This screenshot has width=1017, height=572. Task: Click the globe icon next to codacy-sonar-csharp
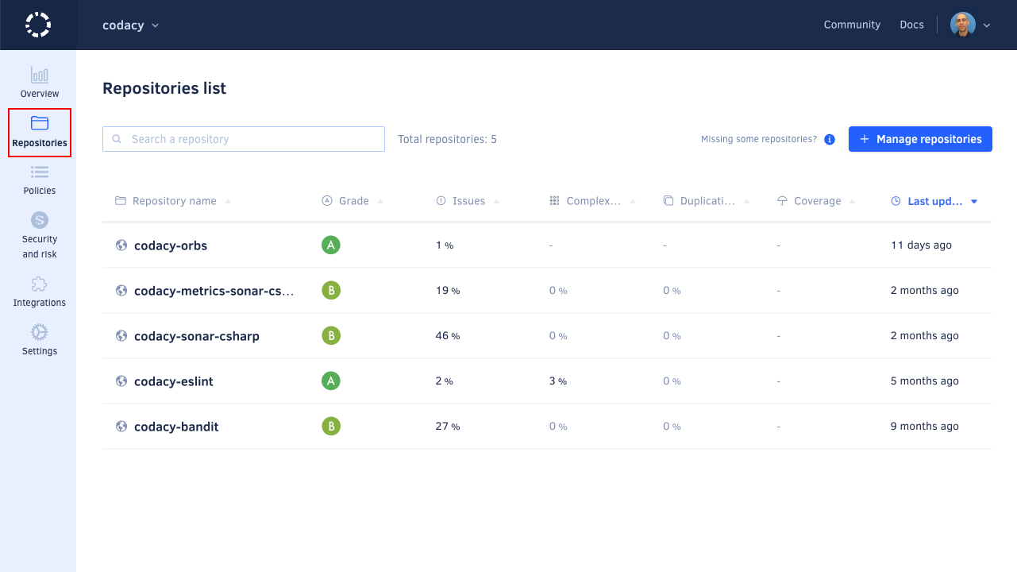click(x=121, y=336)
